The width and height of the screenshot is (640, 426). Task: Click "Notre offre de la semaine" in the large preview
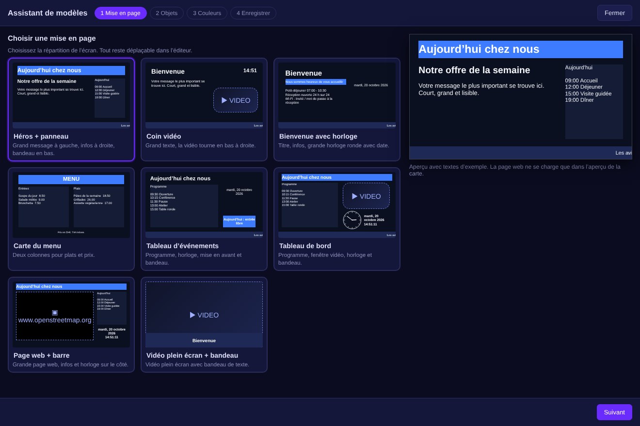pos(474,70)
